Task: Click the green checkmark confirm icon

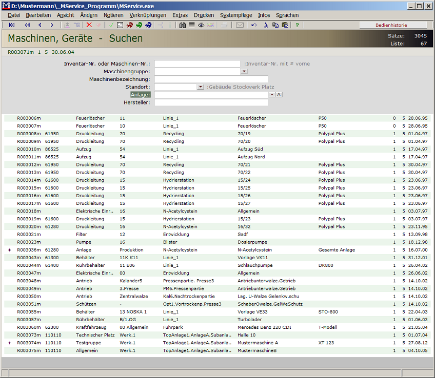Action: click(111, 25)
